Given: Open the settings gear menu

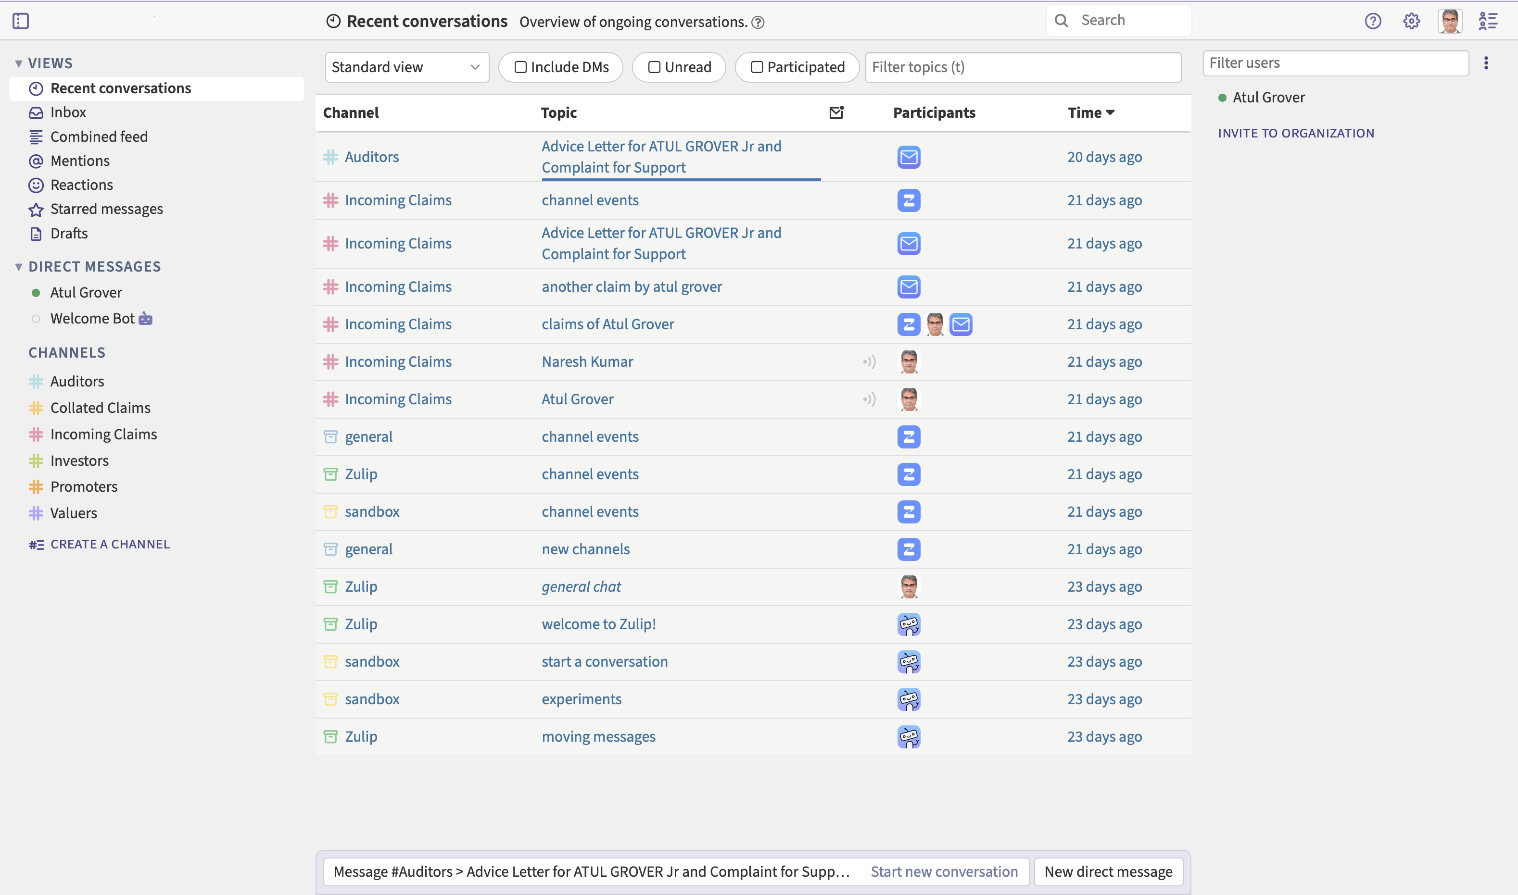Looking at the screenshot, I should coord(1411,22).
